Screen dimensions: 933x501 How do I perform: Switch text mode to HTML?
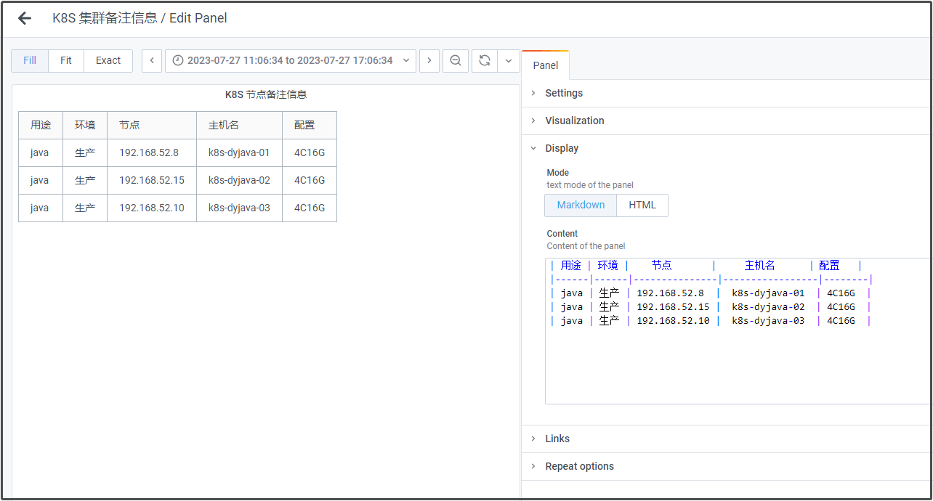click(x=642, y=205)
